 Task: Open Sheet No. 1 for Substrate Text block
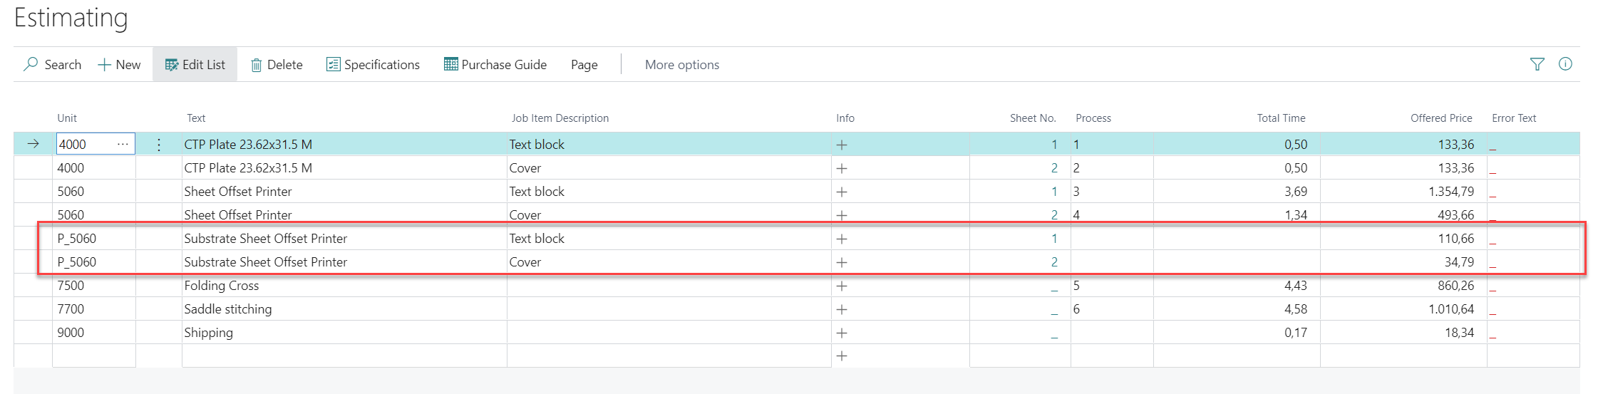[x=1054, y=239]
